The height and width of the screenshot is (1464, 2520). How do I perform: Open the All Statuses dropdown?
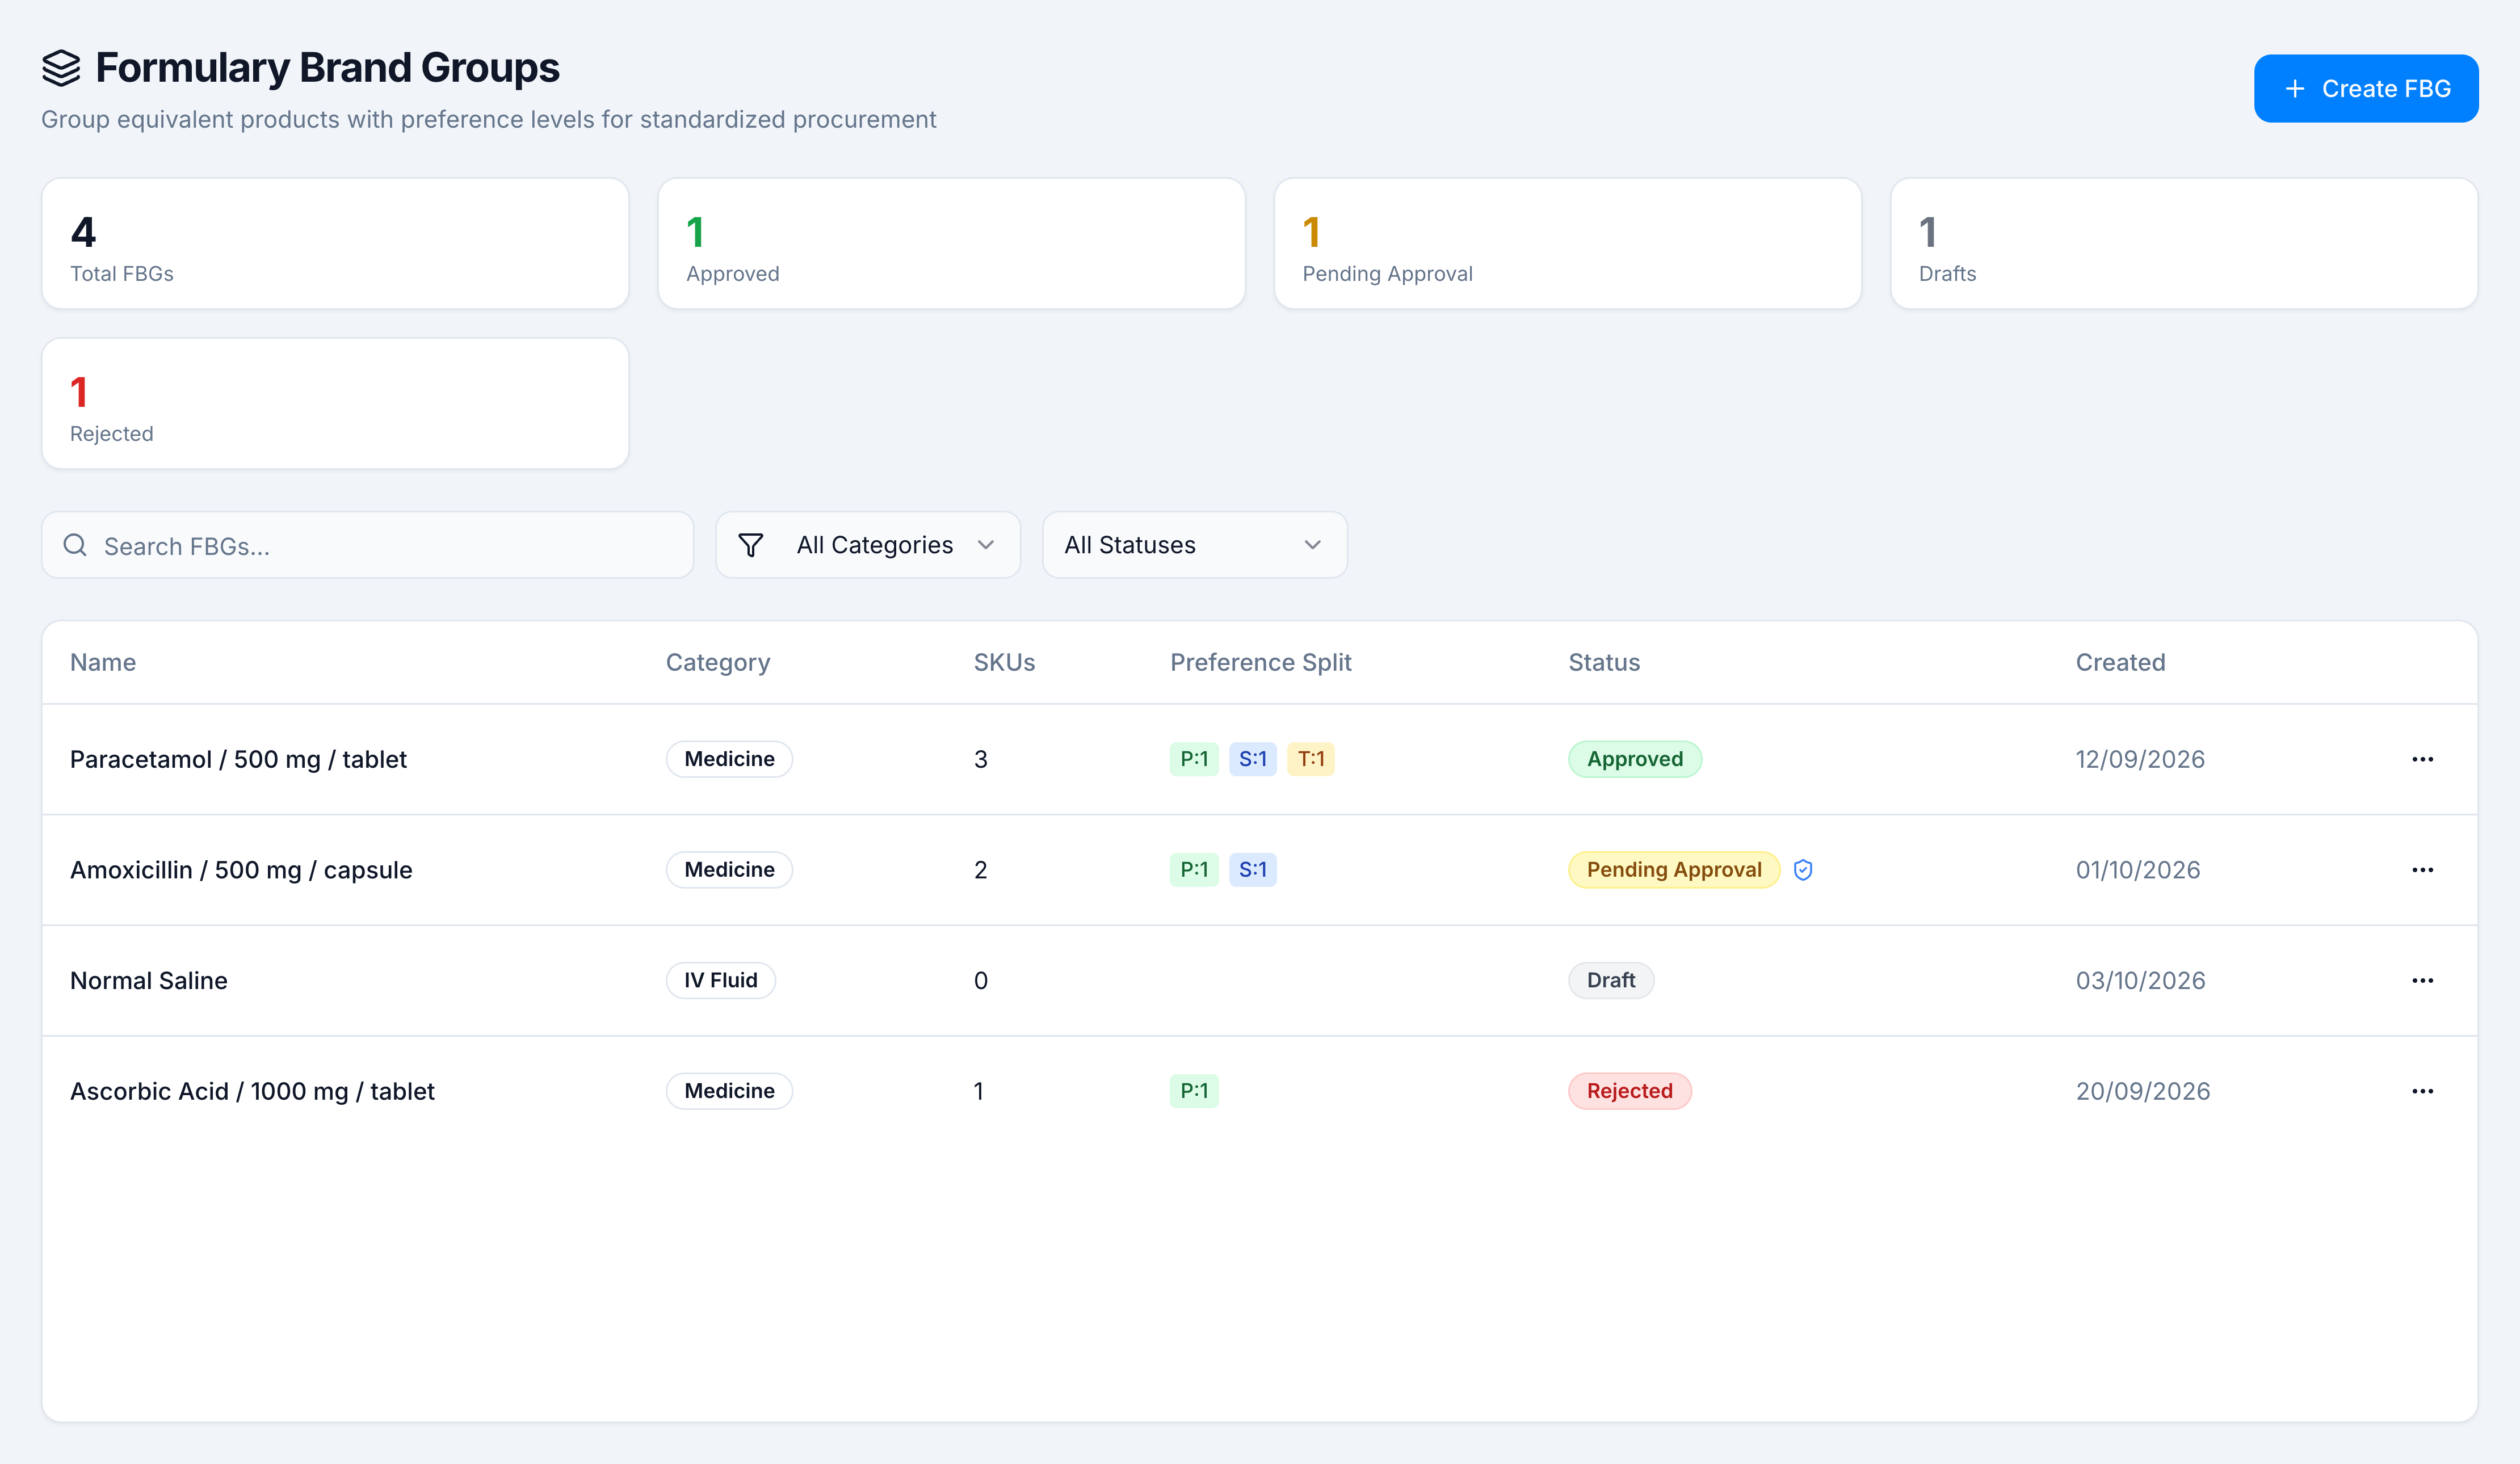click(1194, 545)
